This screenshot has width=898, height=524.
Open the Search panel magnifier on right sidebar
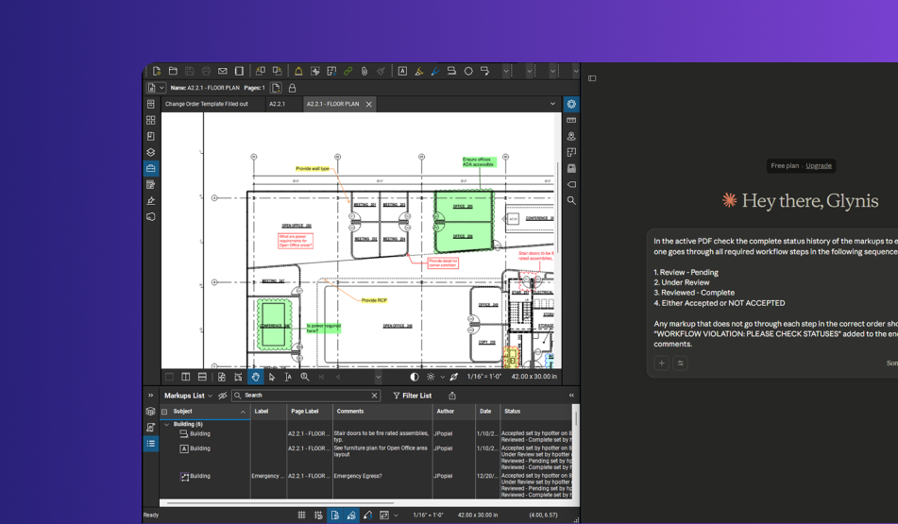point(571,200)
